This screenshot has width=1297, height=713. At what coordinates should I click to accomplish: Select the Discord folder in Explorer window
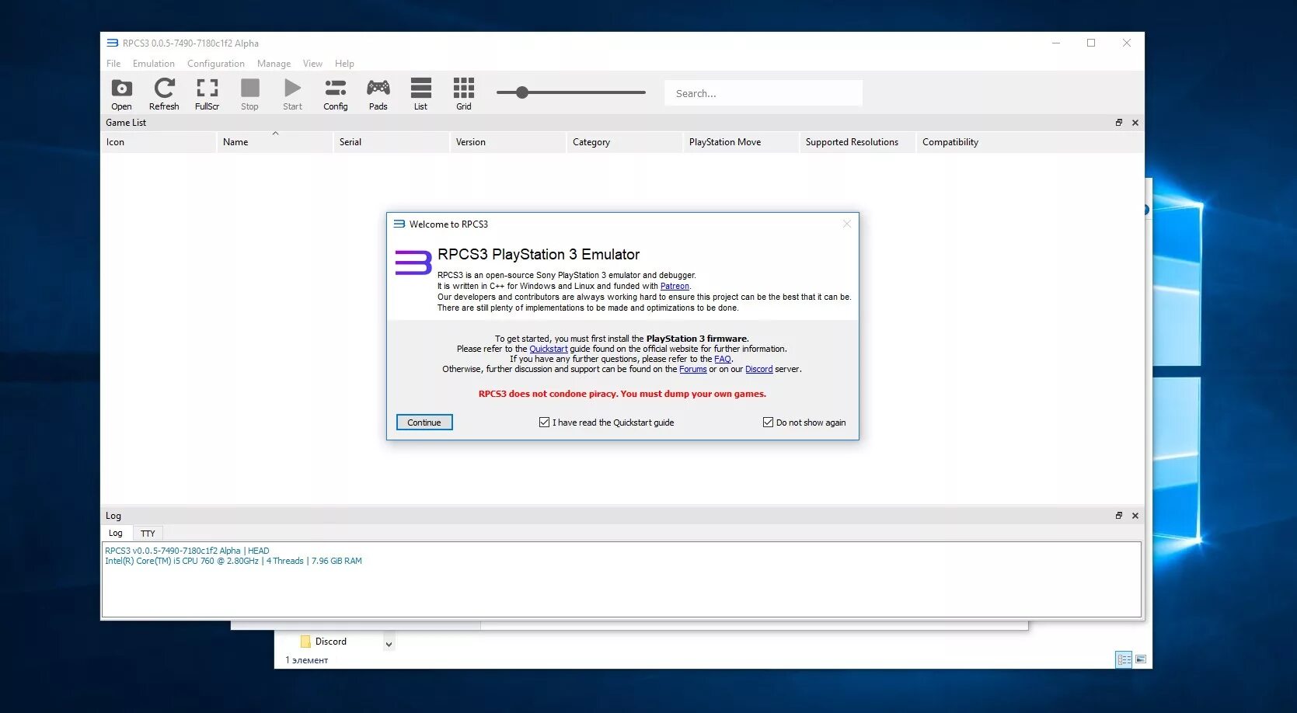coord(323,642)
